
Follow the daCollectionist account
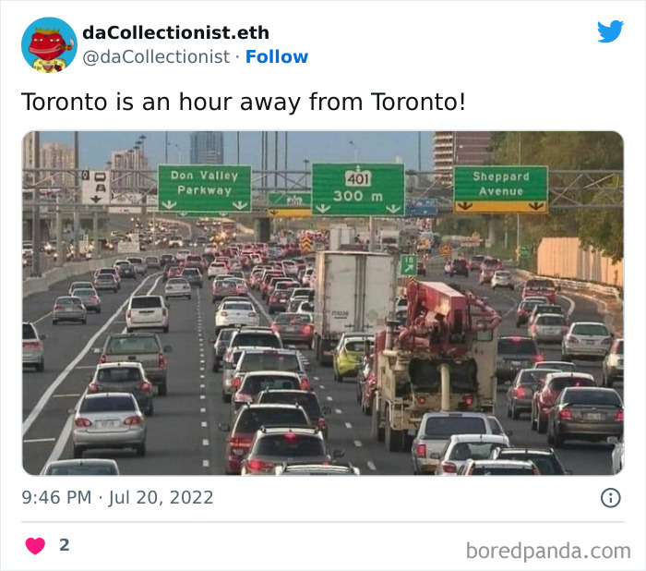[277, 56]
